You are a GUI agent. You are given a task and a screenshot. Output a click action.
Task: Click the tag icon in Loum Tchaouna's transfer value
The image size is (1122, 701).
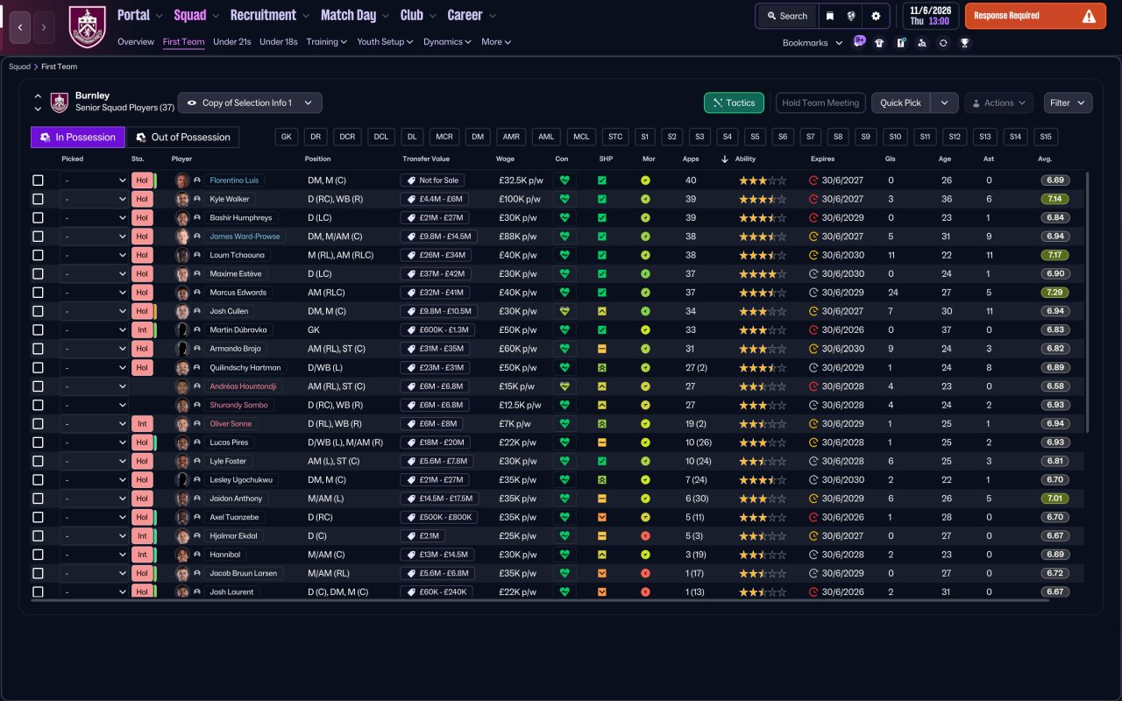pyautogui.click(x=411, y=255)
